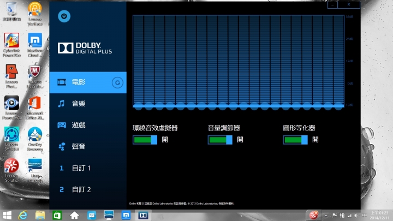
Task: Open the red Lenovo Solution Center tray icon
Action: coord(313,215)
